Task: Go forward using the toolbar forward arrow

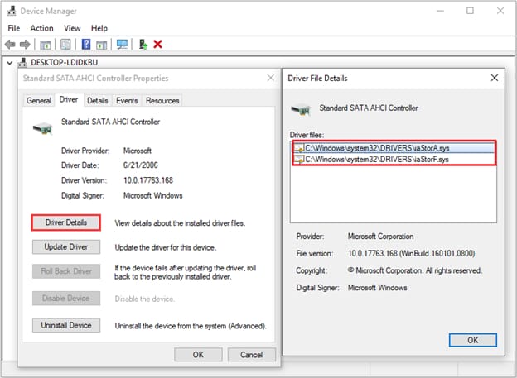Action: [25, 44]
